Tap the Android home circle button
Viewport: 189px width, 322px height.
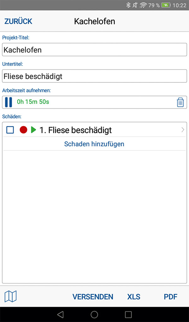[x=94, y=314]
